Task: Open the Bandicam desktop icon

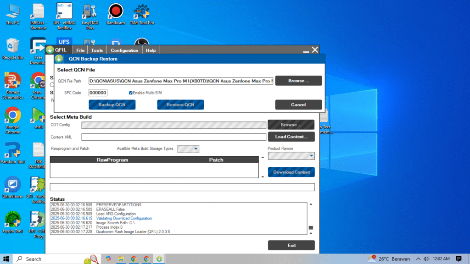Action: [x=116, y=14]
